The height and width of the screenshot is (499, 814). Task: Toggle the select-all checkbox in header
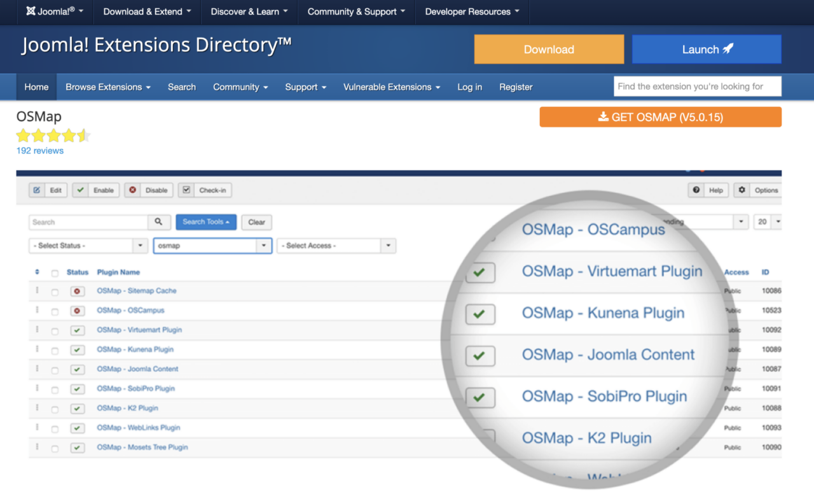[x=55, y=273]
